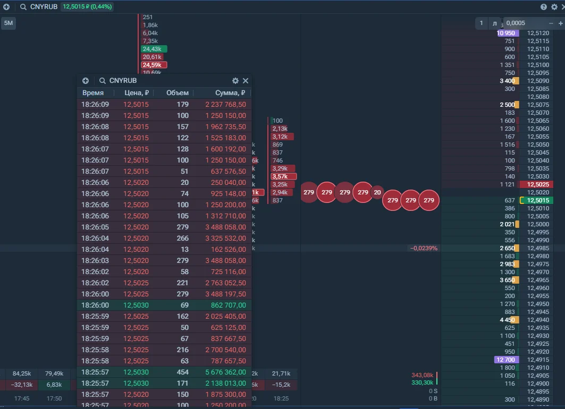565x409 pixels.
Task: Click the 84,25k volume cell
Action: tap(22, 374)
